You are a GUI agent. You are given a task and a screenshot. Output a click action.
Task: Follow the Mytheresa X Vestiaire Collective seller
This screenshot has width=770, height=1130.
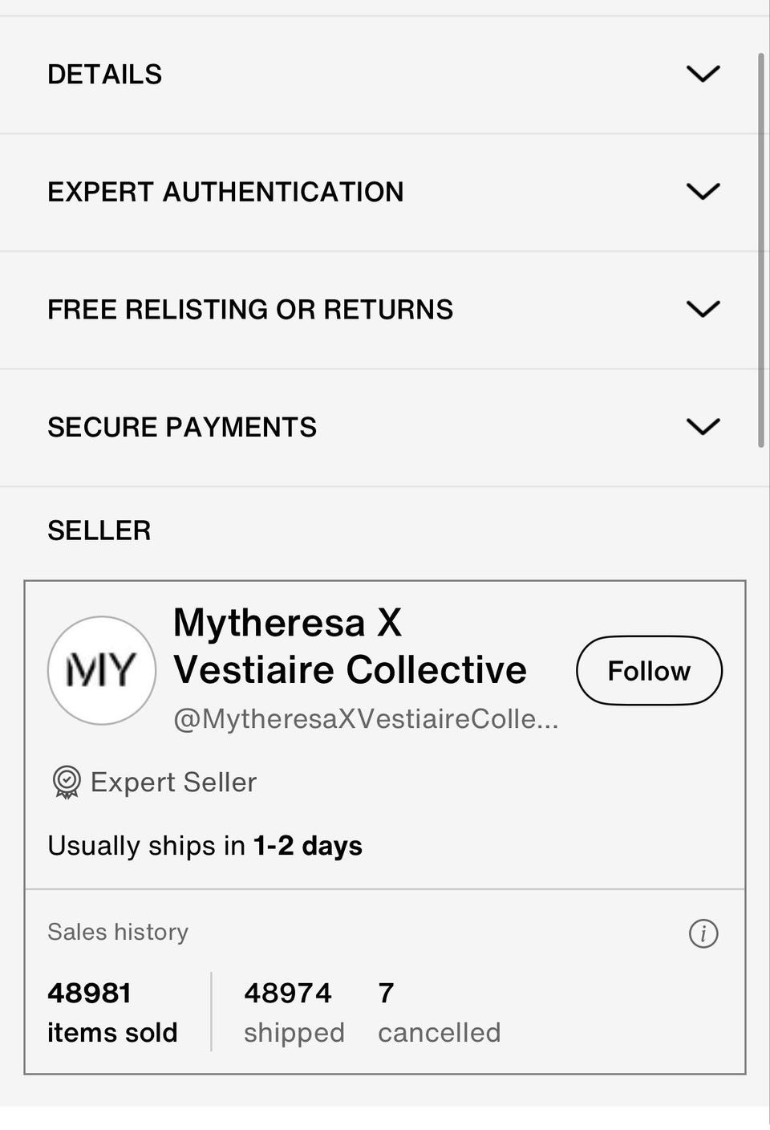[649, 671]
